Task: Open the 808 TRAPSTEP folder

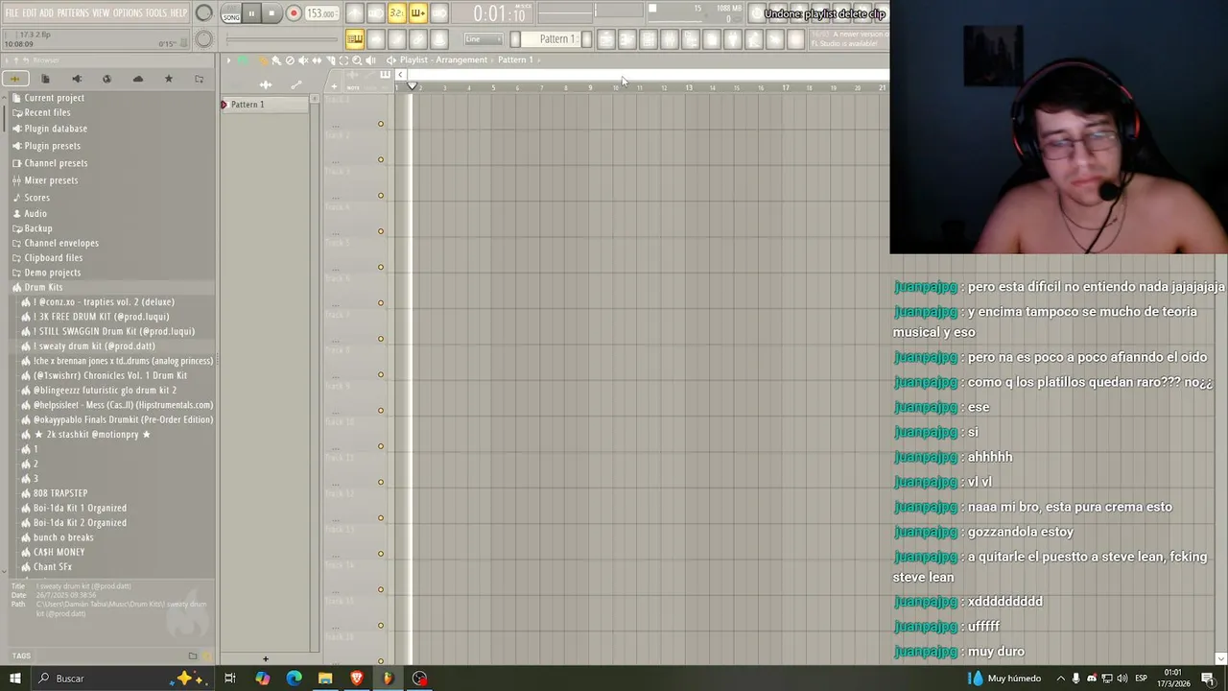Action: pyautogui.click(x=60, y=493)
